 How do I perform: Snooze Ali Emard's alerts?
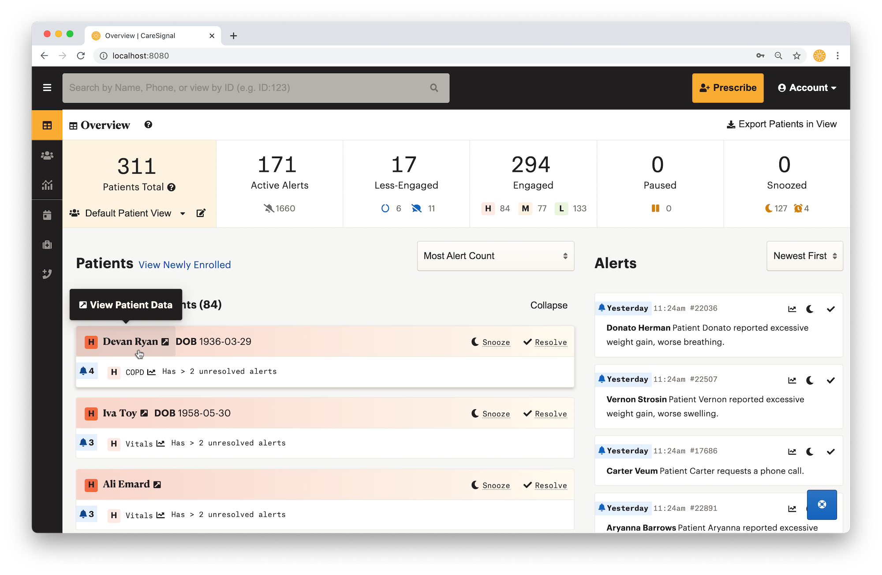point(491,485)
